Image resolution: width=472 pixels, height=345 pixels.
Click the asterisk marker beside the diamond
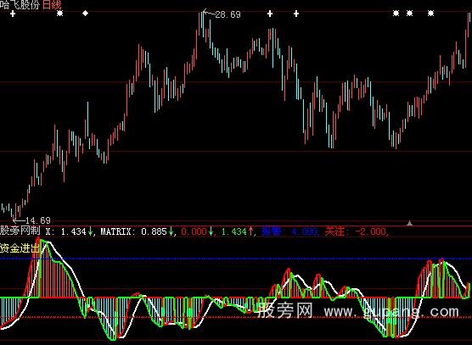(60, 14)
